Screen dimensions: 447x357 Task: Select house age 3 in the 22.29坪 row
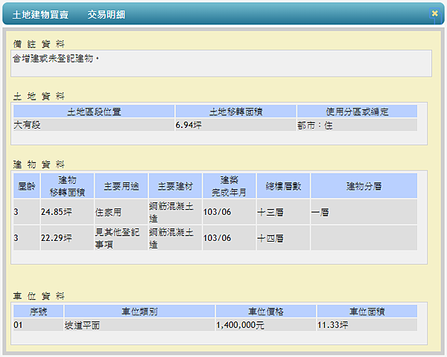pyautogui.click(x=27, y=238)
